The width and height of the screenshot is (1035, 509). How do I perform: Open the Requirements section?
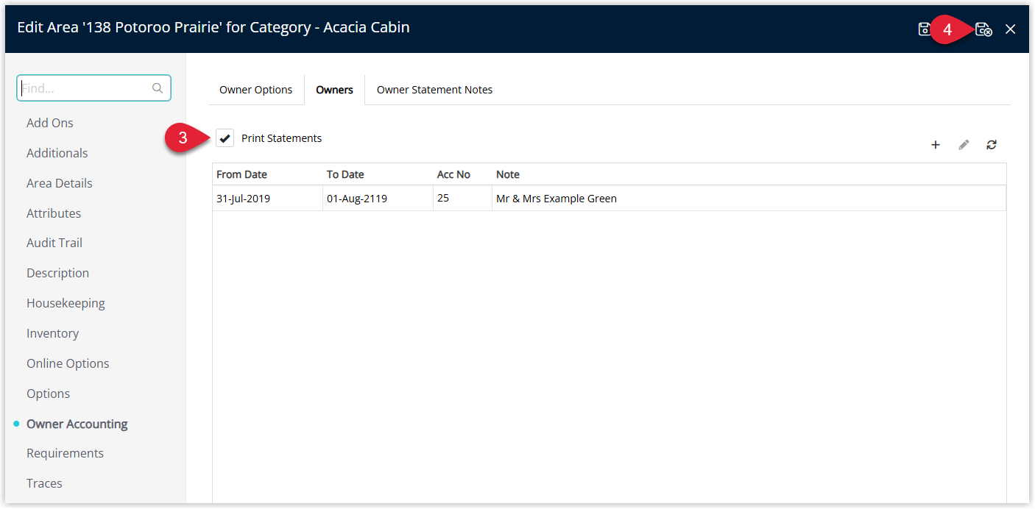point(65,453)
